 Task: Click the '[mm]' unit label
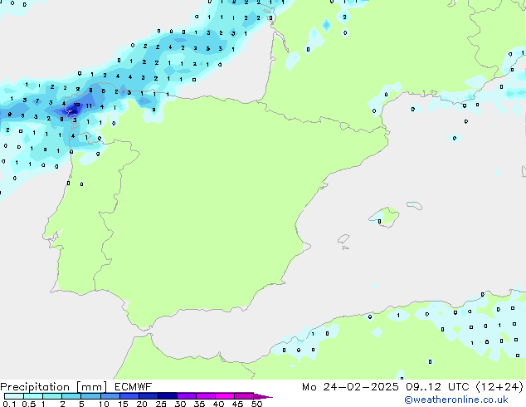pyautogui.click(x=91, y=387)
